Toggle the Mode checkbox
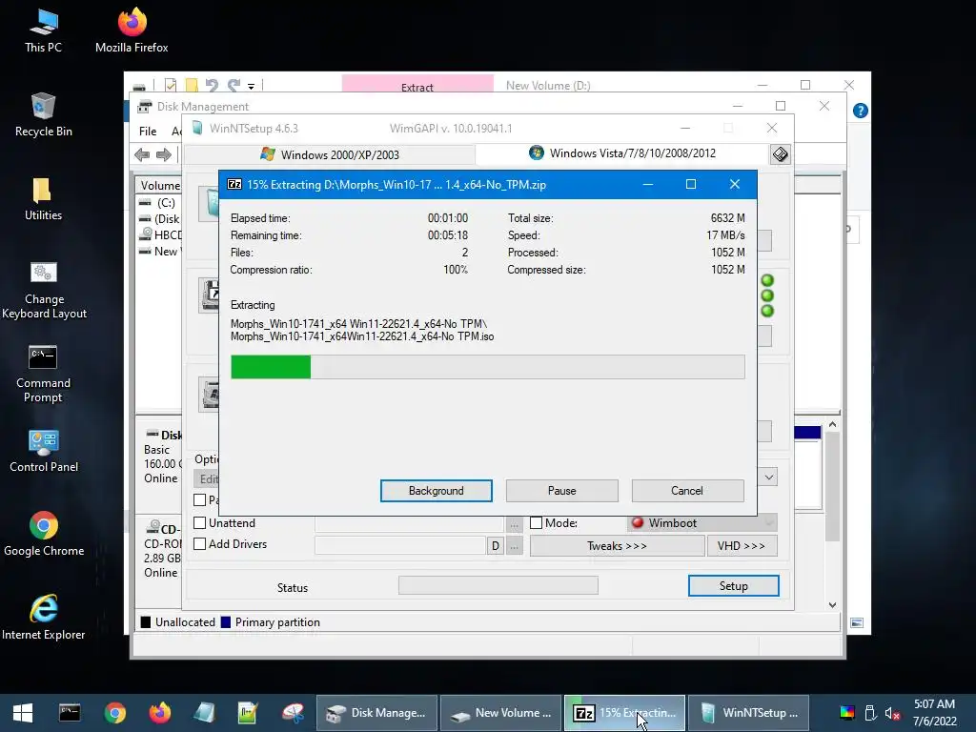This screenshot has width=976, height=732. (536, 523)
